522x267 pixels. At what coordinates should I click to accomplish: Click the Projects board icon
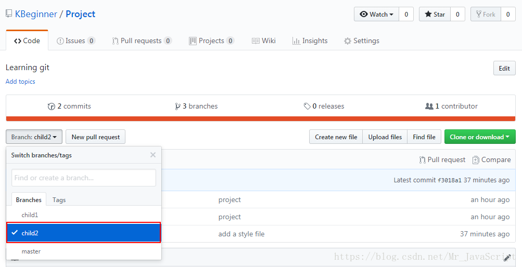[193, 41]
